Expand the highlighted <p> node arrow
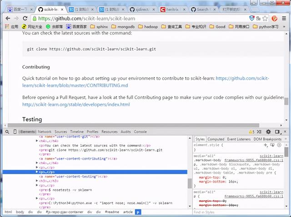Screen dimensions: 291x217 [x=37, y=172]
